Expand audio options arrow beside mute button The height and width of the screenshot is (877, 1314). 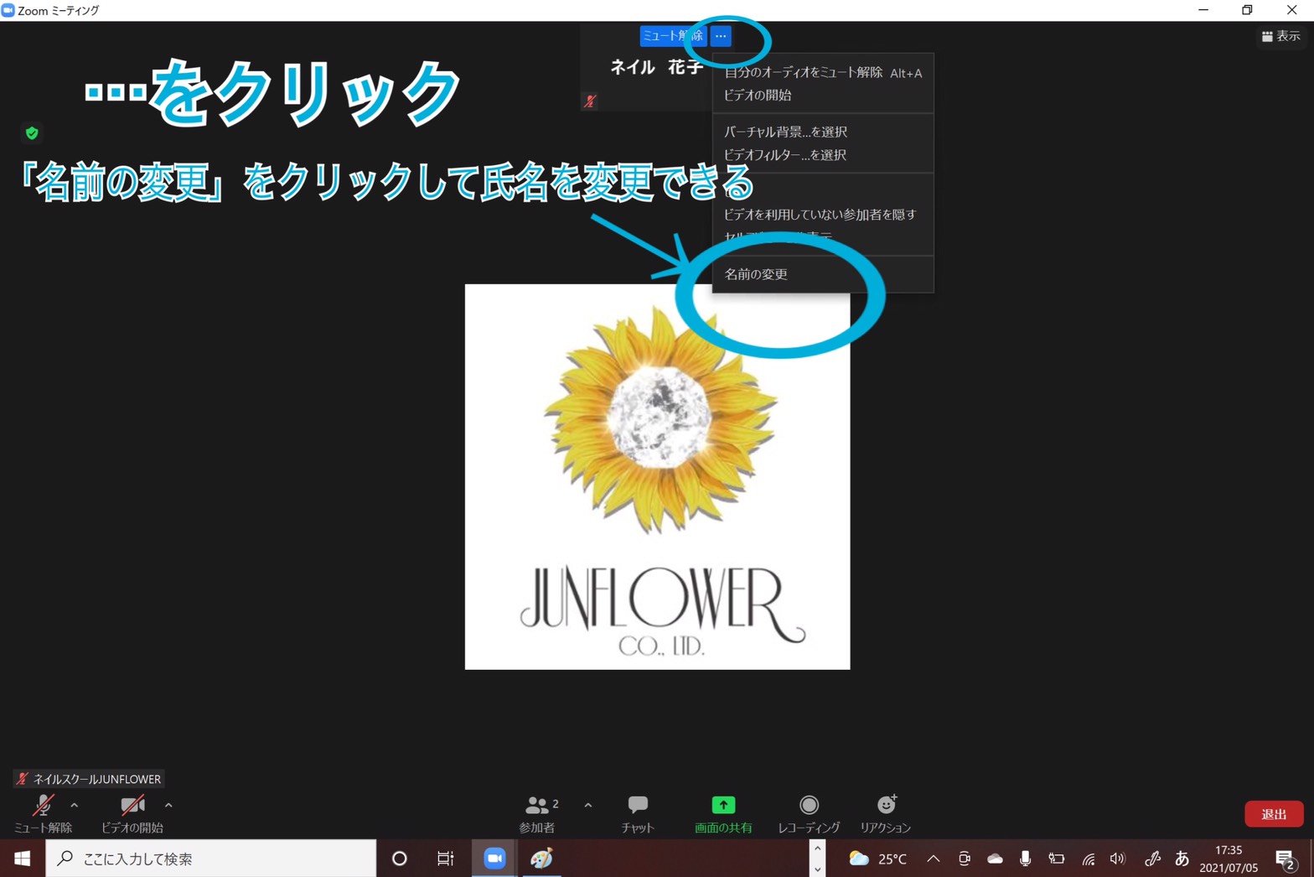pos(75,806)
